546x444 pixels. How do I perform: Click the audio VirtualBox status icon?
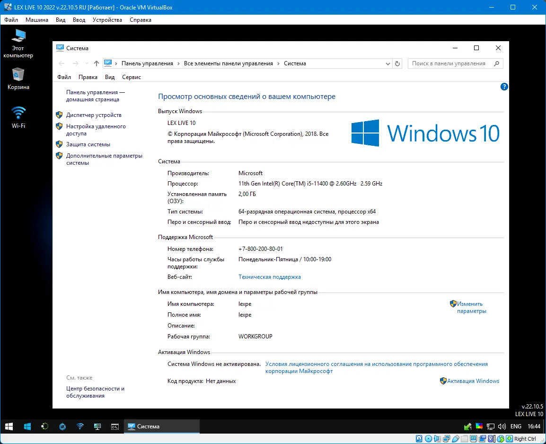[x=437, y=439]
